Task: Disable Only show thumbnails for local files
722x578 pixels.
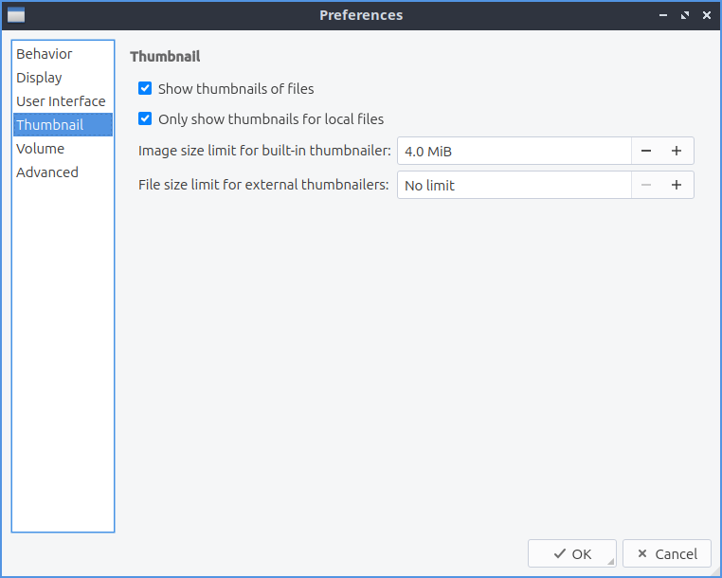Action: [145, 119]
